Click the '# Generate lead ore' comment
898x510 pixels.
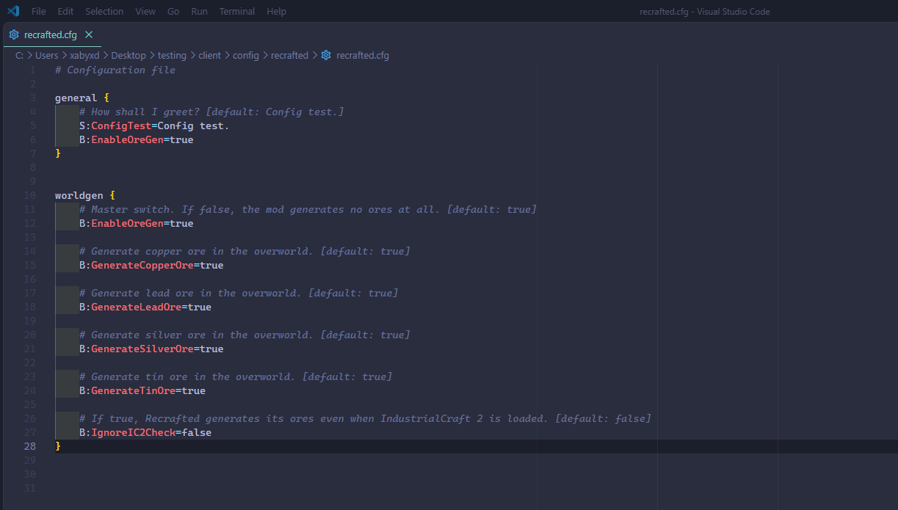tap(239, 293)
